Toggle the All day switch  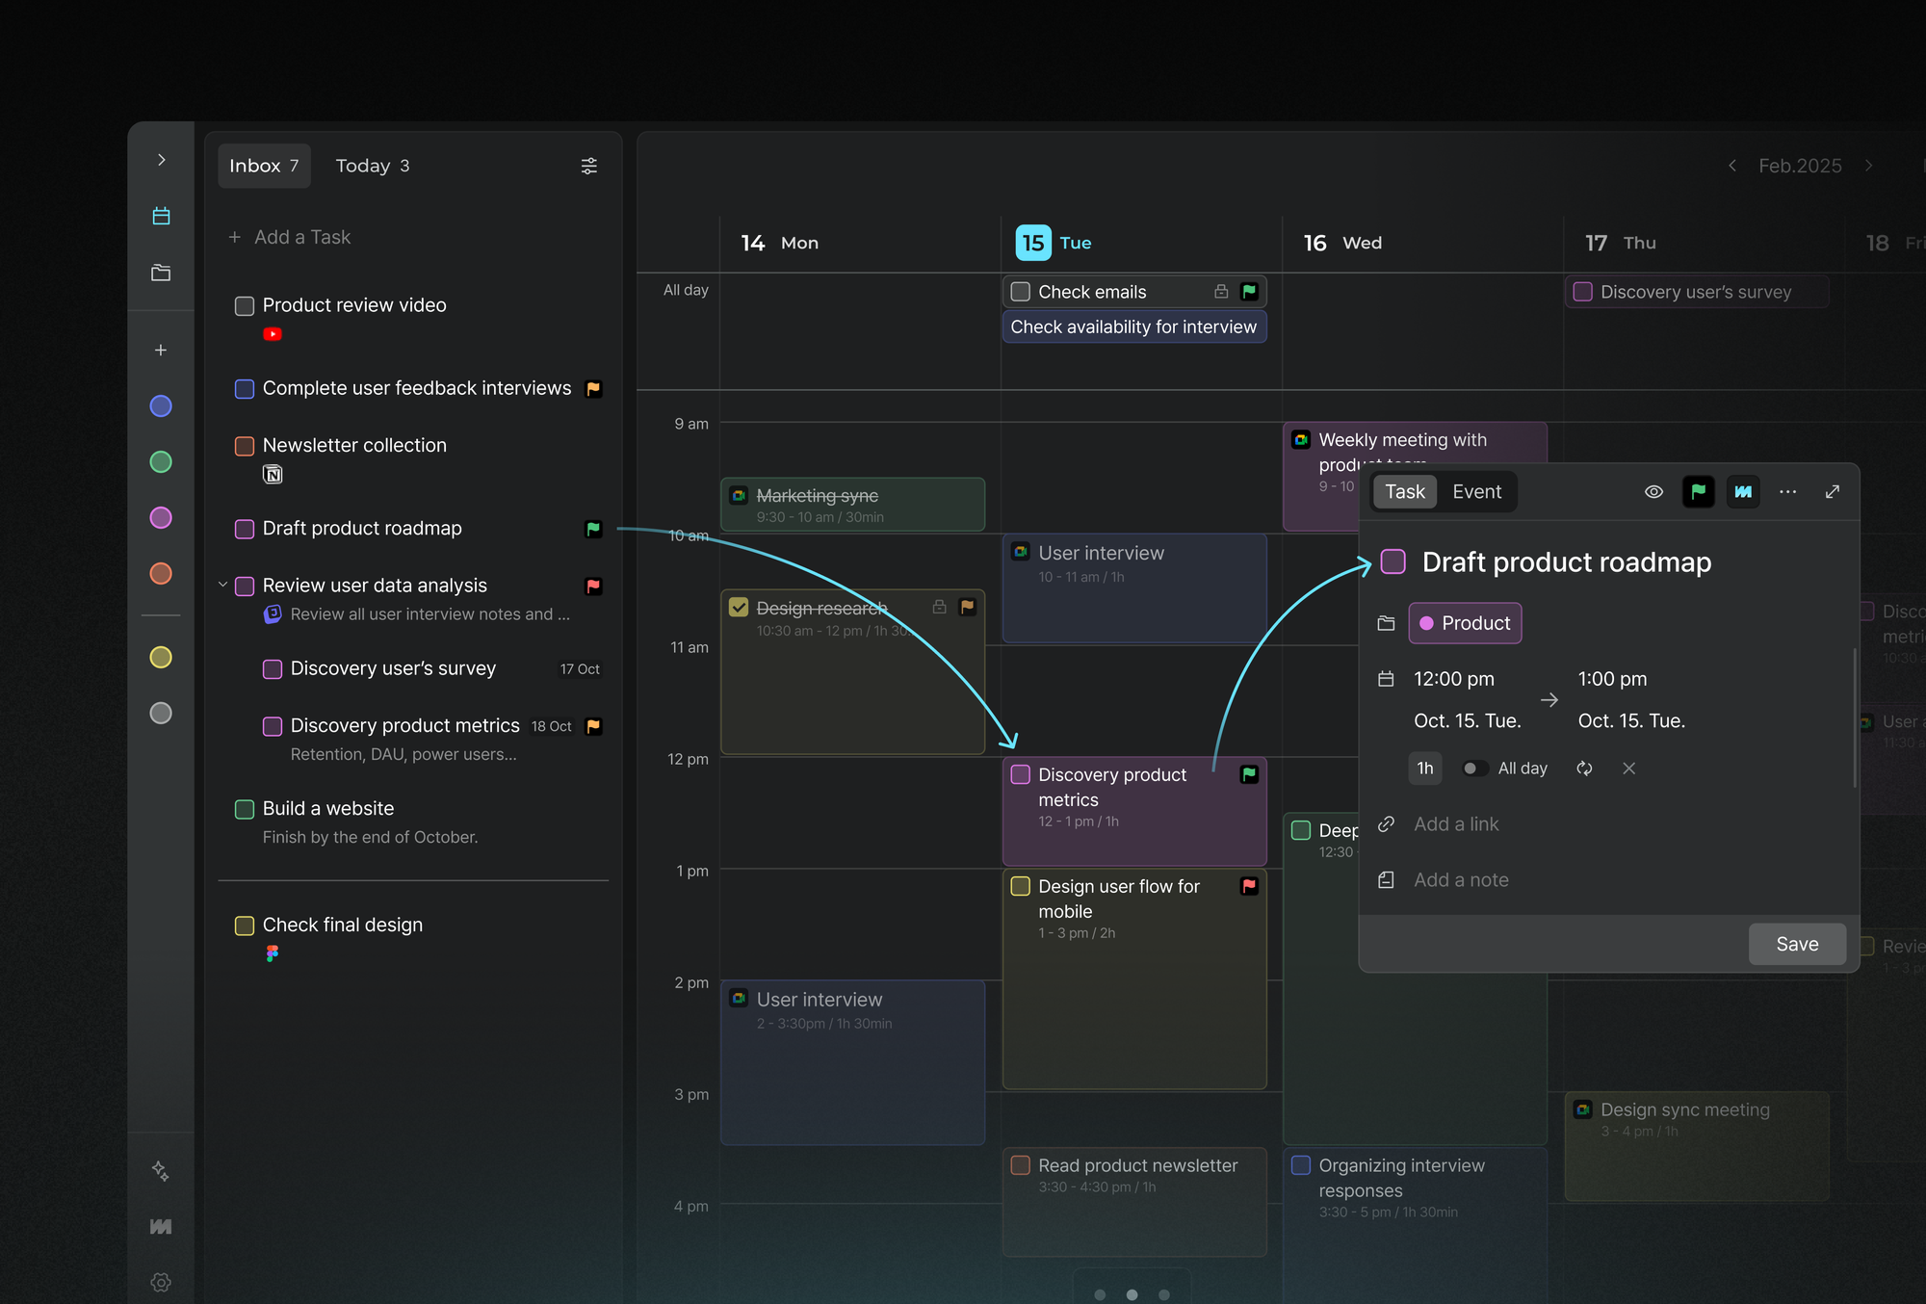[1473, 769]
